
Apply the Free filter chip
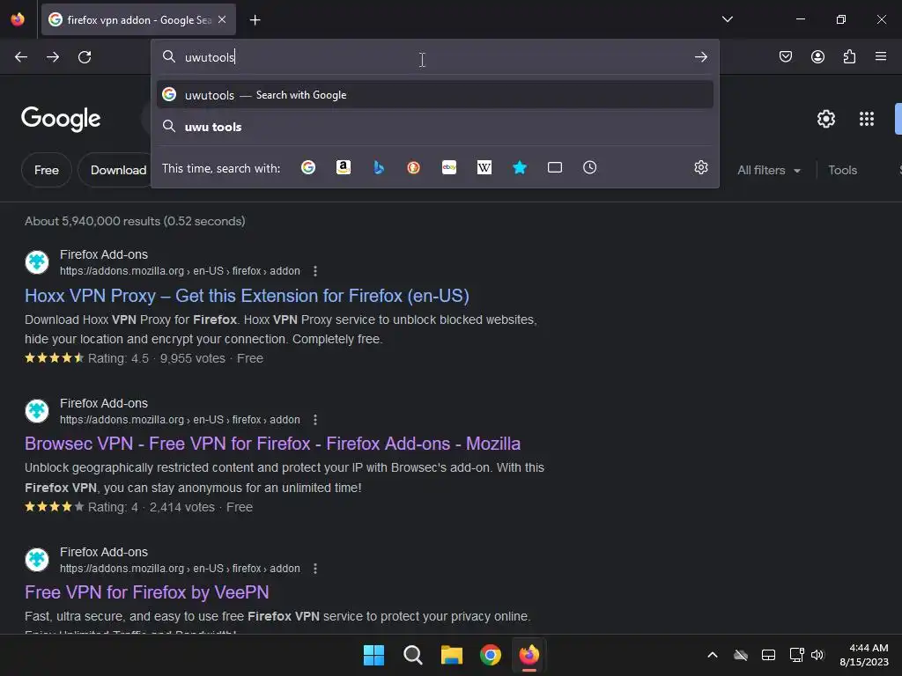pyautogui.click(x=47, y=170)
